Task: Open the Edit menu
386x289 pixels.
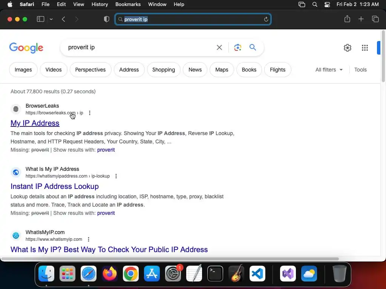Action: (x=61, y=5)
